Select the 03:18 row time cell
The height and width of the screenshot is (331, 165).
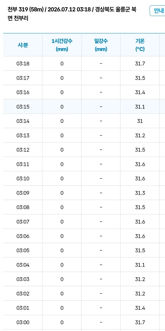(x=23, y=64)
